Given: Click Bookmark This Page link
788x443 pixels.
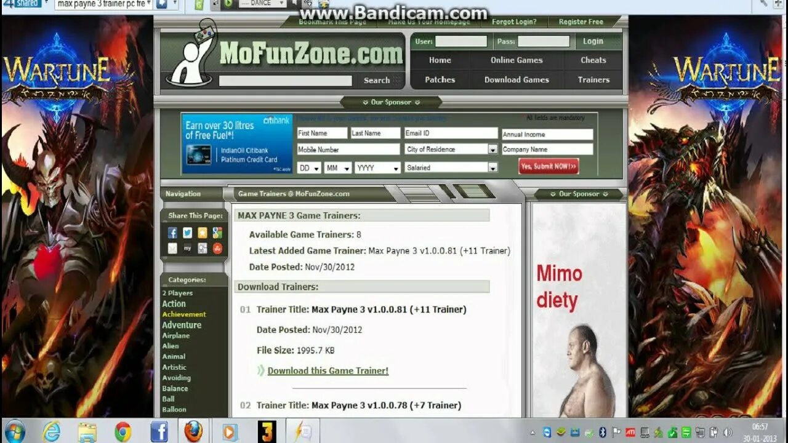Looking at the screenshot, I should (x=332, y=22).
